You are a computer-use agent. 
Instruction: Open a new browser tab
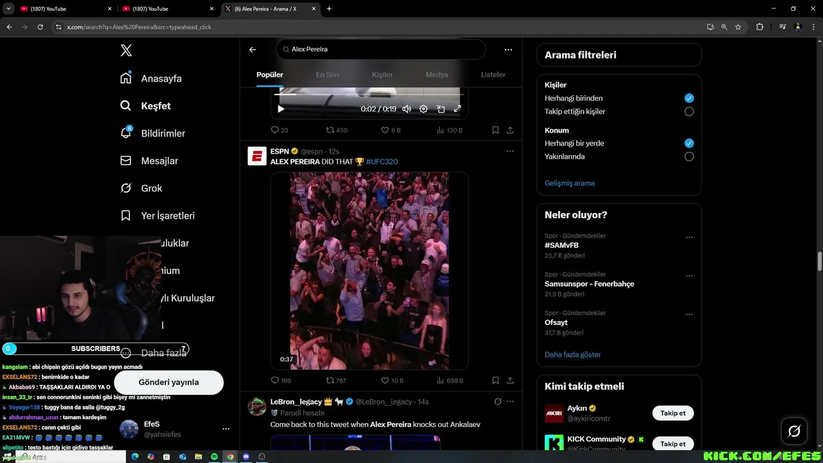[x=329, y=9]
